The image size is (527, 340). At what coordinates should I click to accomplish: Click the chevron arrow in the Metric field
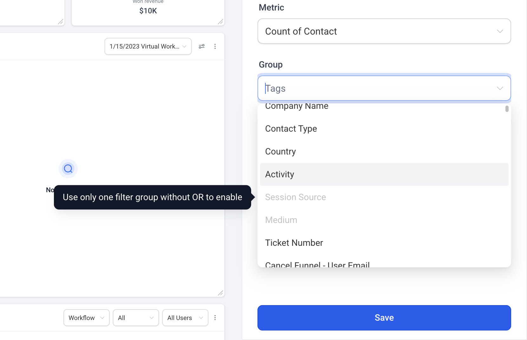pyautogui.click(x=500, y=31)
